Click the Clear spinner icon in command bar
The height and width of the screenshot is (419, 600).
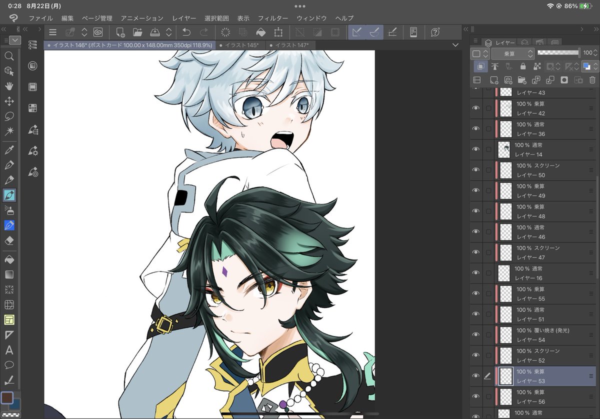click(225, 32)
